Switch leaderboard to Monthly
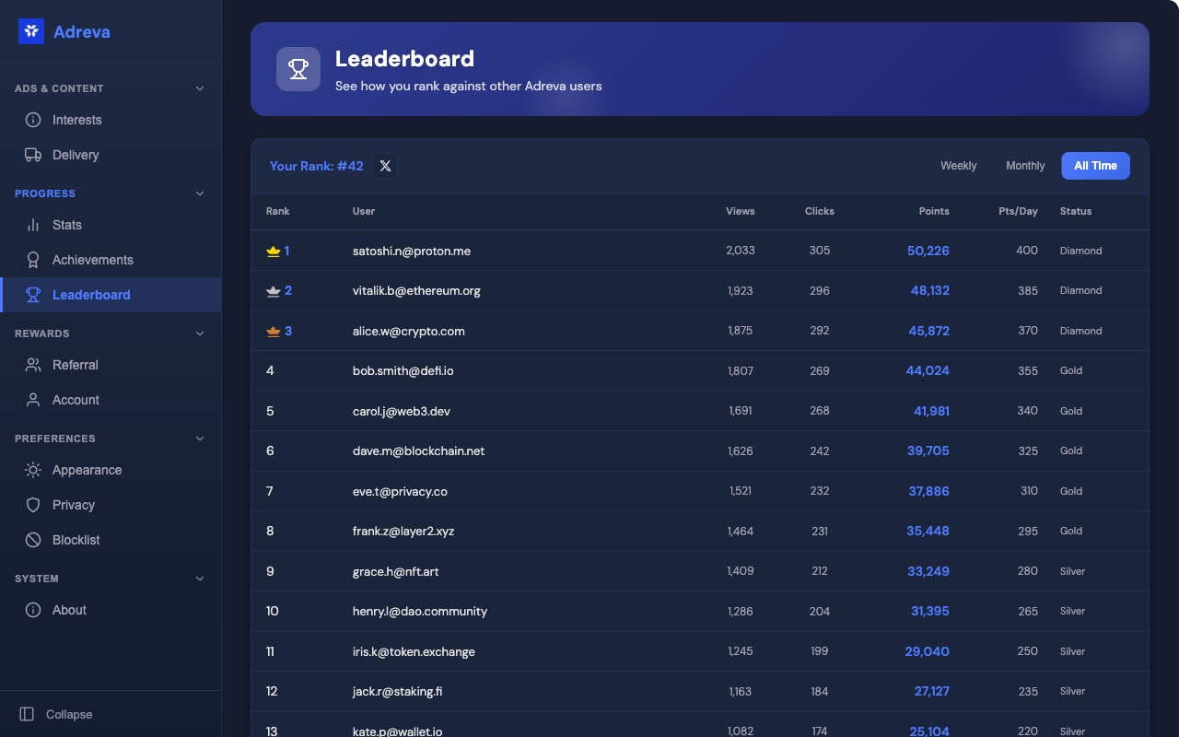1179x737 pixels. (x=1025, y=166)
